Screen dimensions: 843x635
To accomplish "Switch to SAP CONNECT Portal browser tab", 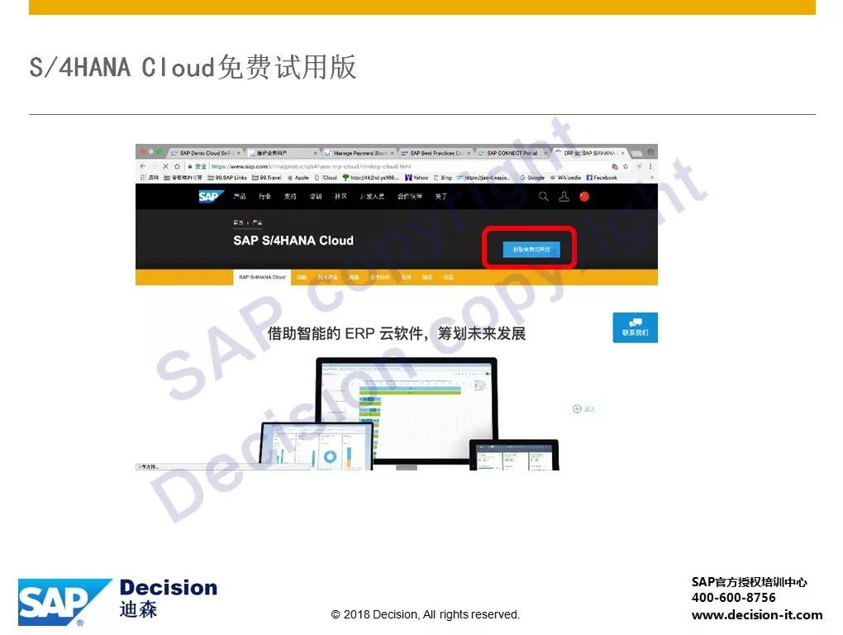I will [512, 153].
